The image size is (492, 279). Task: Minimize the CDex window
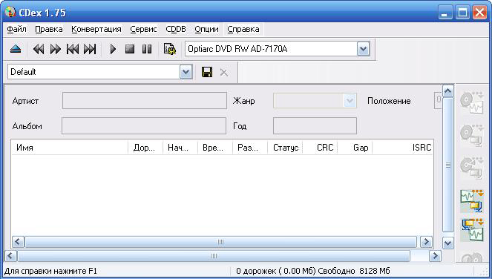tap(445, 13)
